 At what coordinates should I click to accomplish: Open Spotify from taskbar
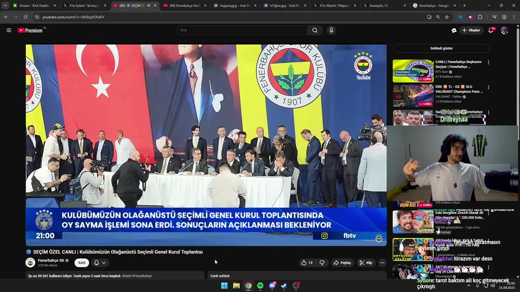260,286
